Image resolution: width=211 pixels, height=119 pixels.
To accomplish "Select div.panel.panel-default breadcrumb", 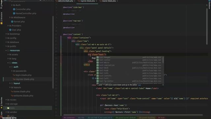I will (x=125, y=118).
